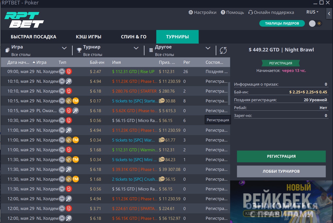The image size is (333, 223).
Task: Expand the Другое filter dropdown
Action: [x=208, y=48]
